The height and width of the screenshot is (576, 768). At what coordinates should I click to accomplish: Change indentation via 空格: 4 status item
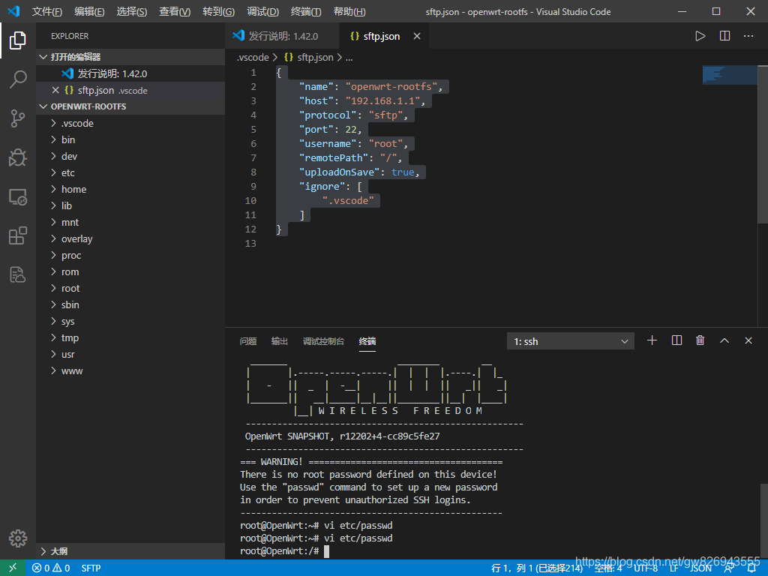(x=607, y=568)
